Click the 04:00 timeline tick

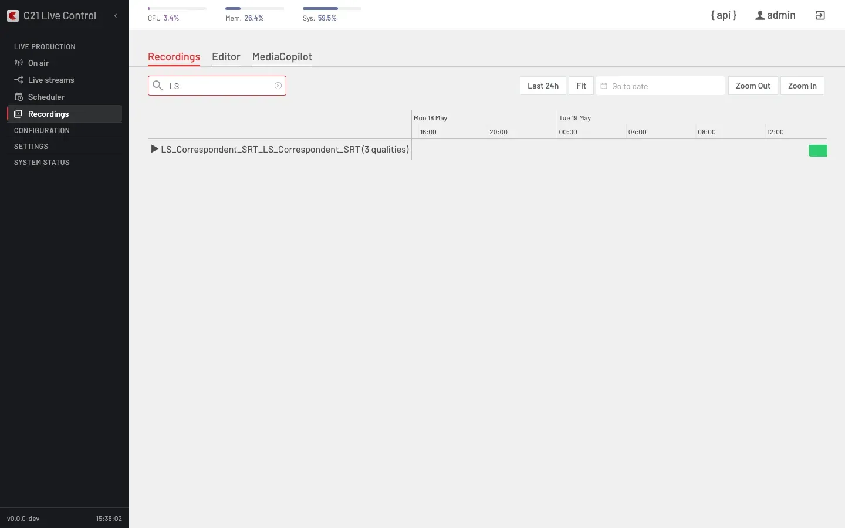(x=637, y=132)
